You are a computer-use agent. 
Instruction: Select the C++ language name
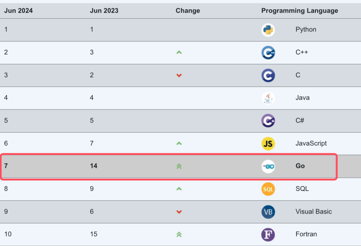[x=302, y=52]
